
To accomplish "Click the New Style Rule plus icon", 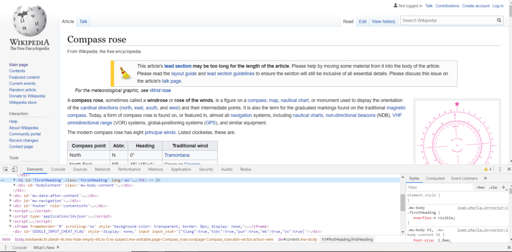I will (503, 187).
